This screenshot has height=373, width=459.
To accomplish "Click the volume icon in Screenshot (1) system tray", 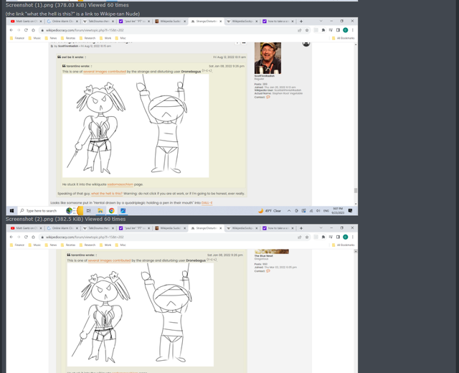I will (x=318, y=211).
